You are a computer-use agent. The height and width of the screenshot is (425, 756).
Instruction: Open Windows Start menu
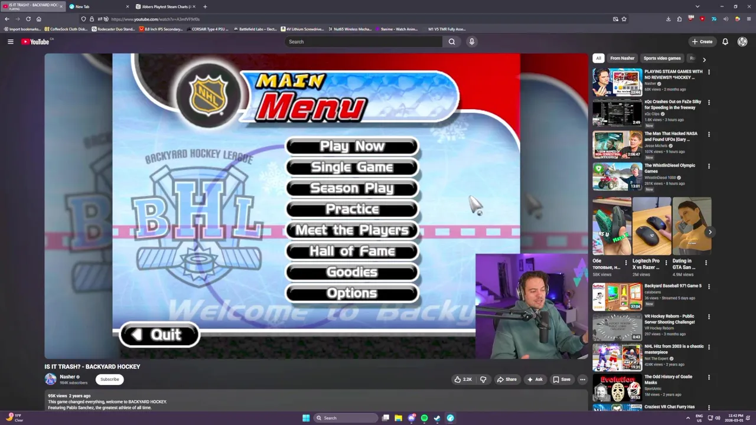click(306, 418)
